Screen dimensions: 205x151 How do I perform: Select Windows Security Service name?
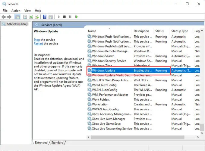[109, 61]
